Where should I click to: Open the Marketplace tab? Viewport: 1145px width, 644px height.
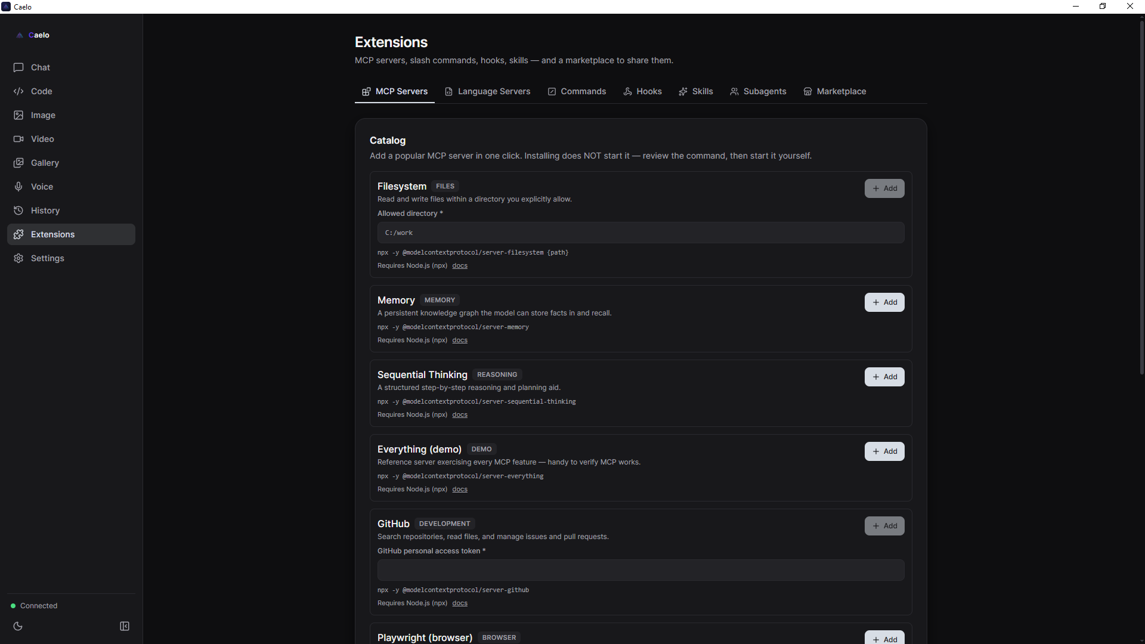point(834,91)
